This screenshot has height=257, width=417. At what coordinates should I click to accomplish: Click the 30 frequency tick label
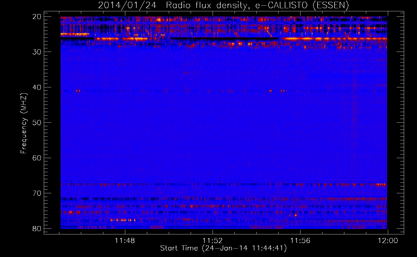click(37, 52)
